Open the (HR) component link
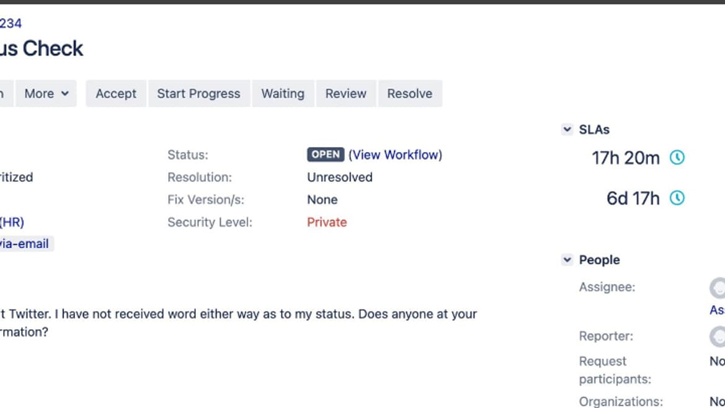725x408 pixels. [12, 222]
